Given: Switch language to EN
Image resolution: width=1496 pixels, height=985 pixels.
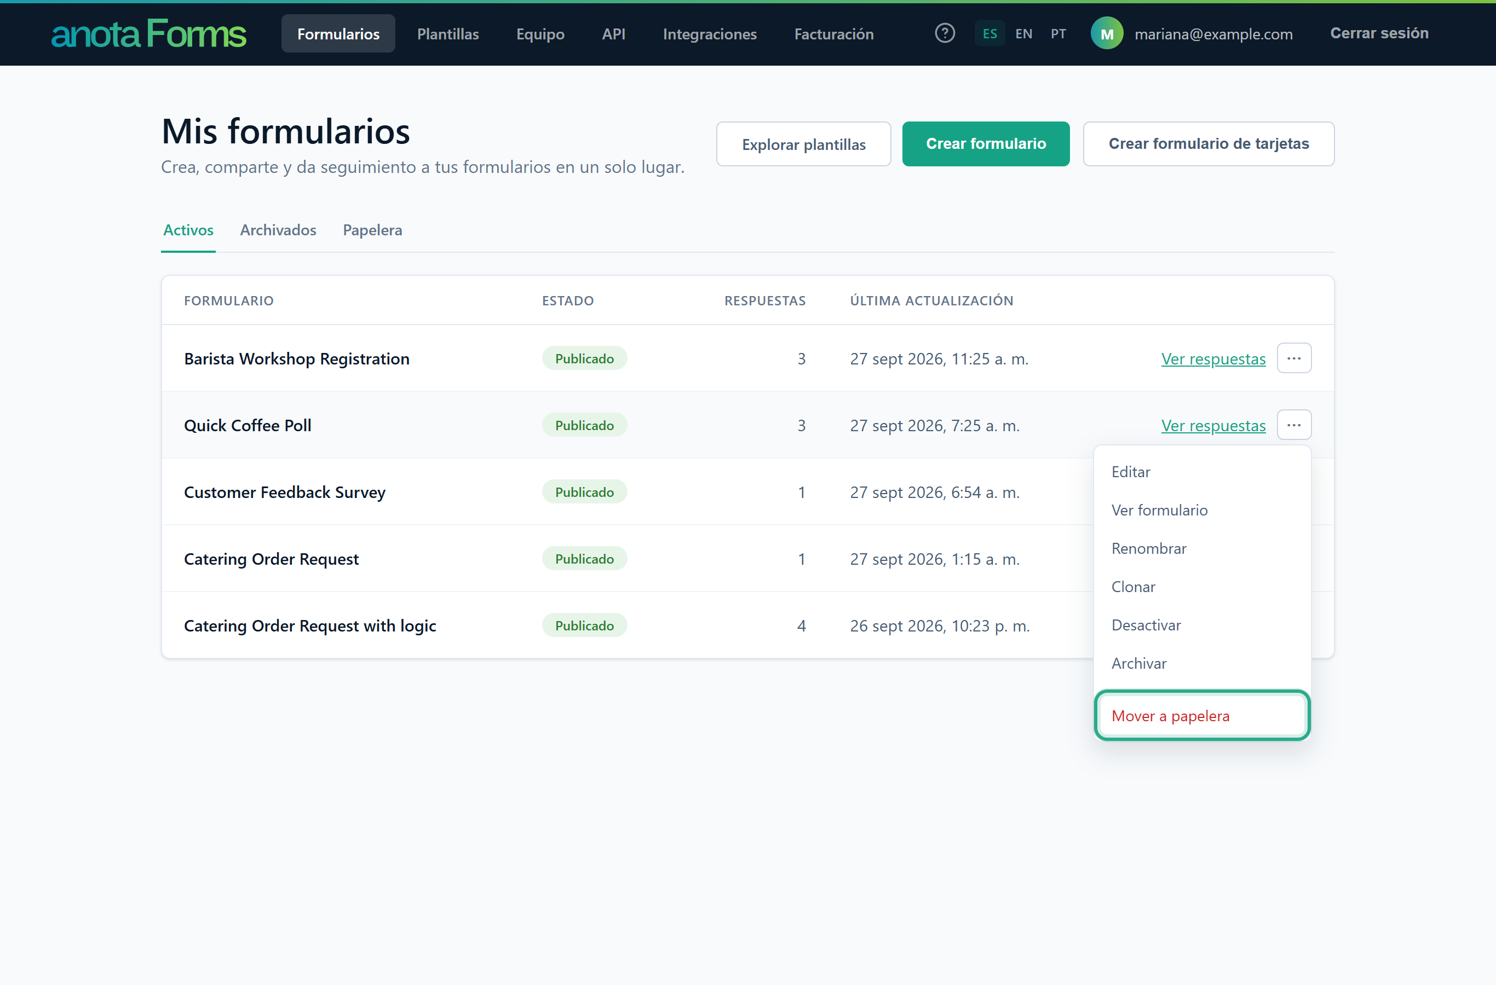Looking at the screenshot, I should 1023,34.
